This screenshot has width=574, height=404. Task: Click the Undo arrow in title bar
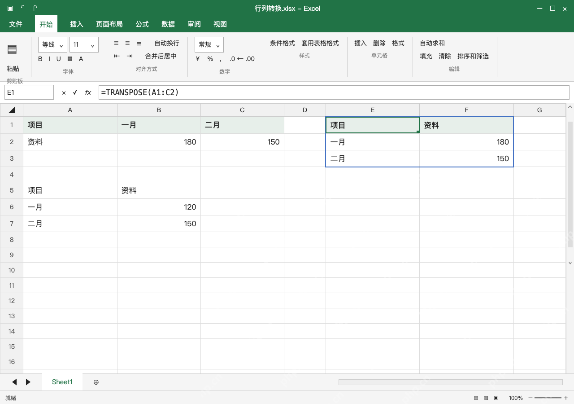[x=22, y=8]
